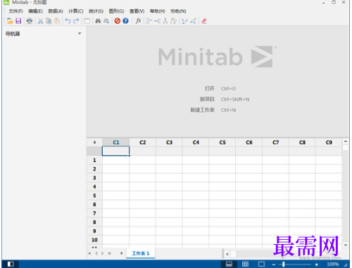Viewport: 352px width, 268px height.
Task: Print using the printer toolbar icon
Action: tap(30, 21)
